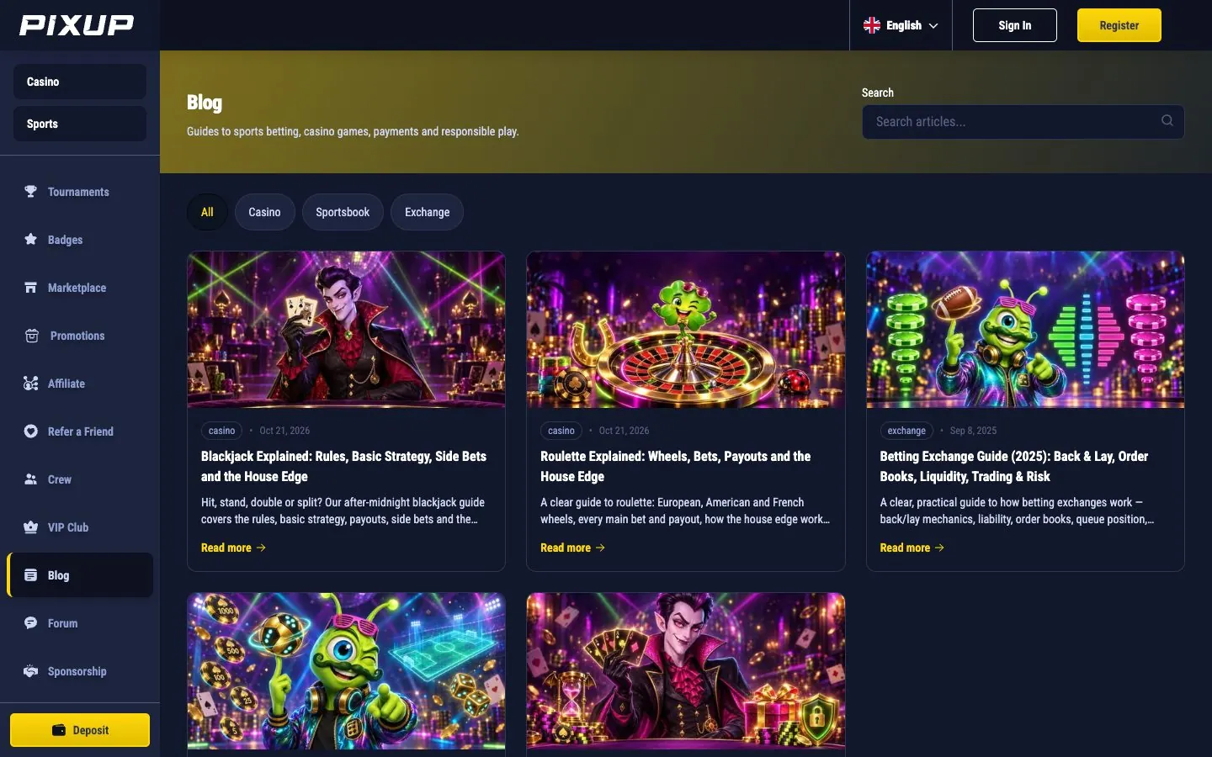Read more of the Betting Exchange Guide

coord(912,548)
